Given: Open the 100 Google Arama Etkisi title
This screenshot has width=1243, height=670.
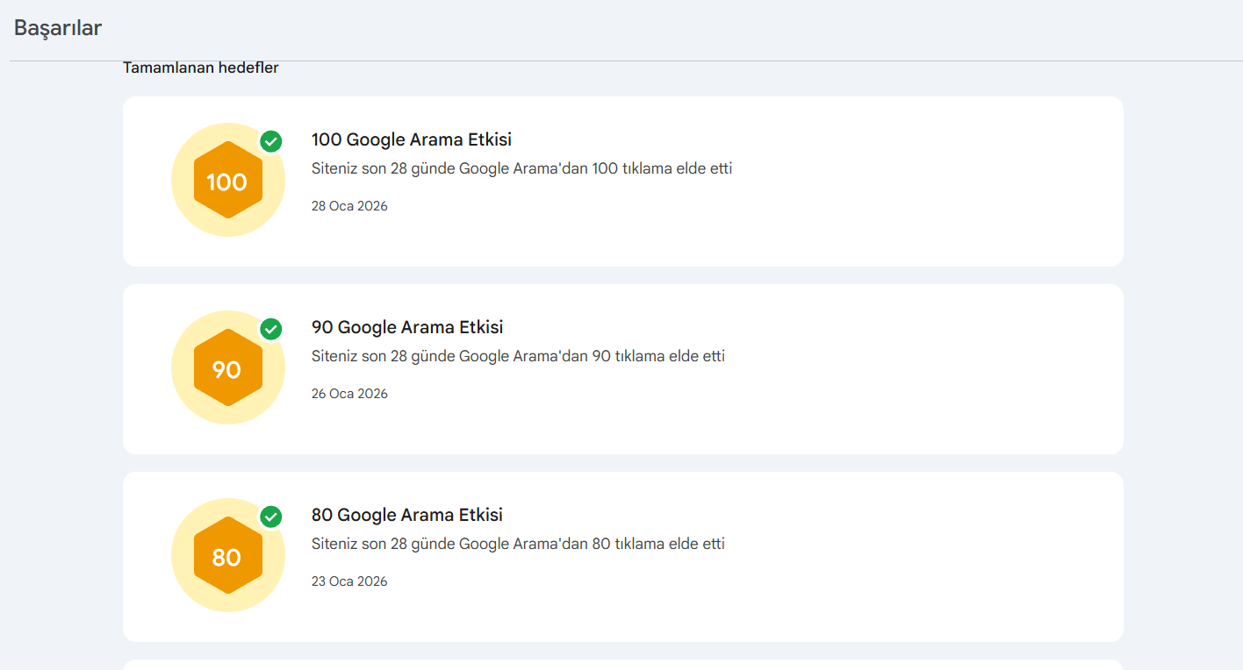Looking at the screenshot, I should coord(412,139).
